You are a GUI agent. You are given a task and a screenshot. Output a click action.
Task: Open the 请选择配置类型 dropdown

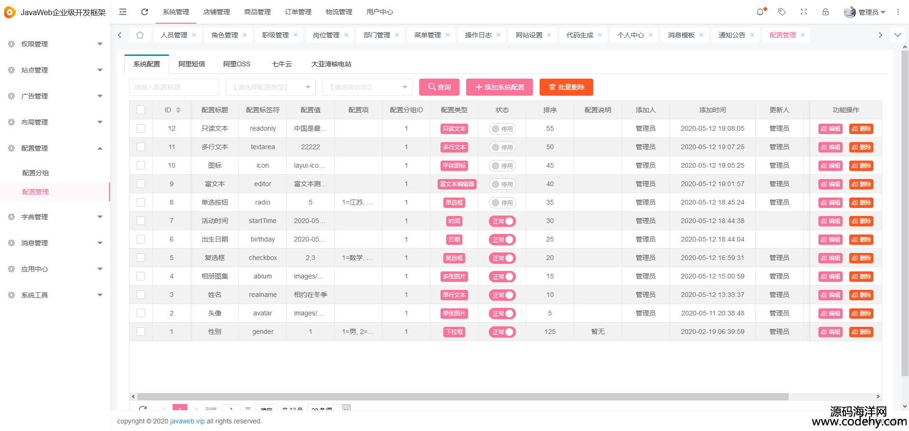[x=269, y=87]
